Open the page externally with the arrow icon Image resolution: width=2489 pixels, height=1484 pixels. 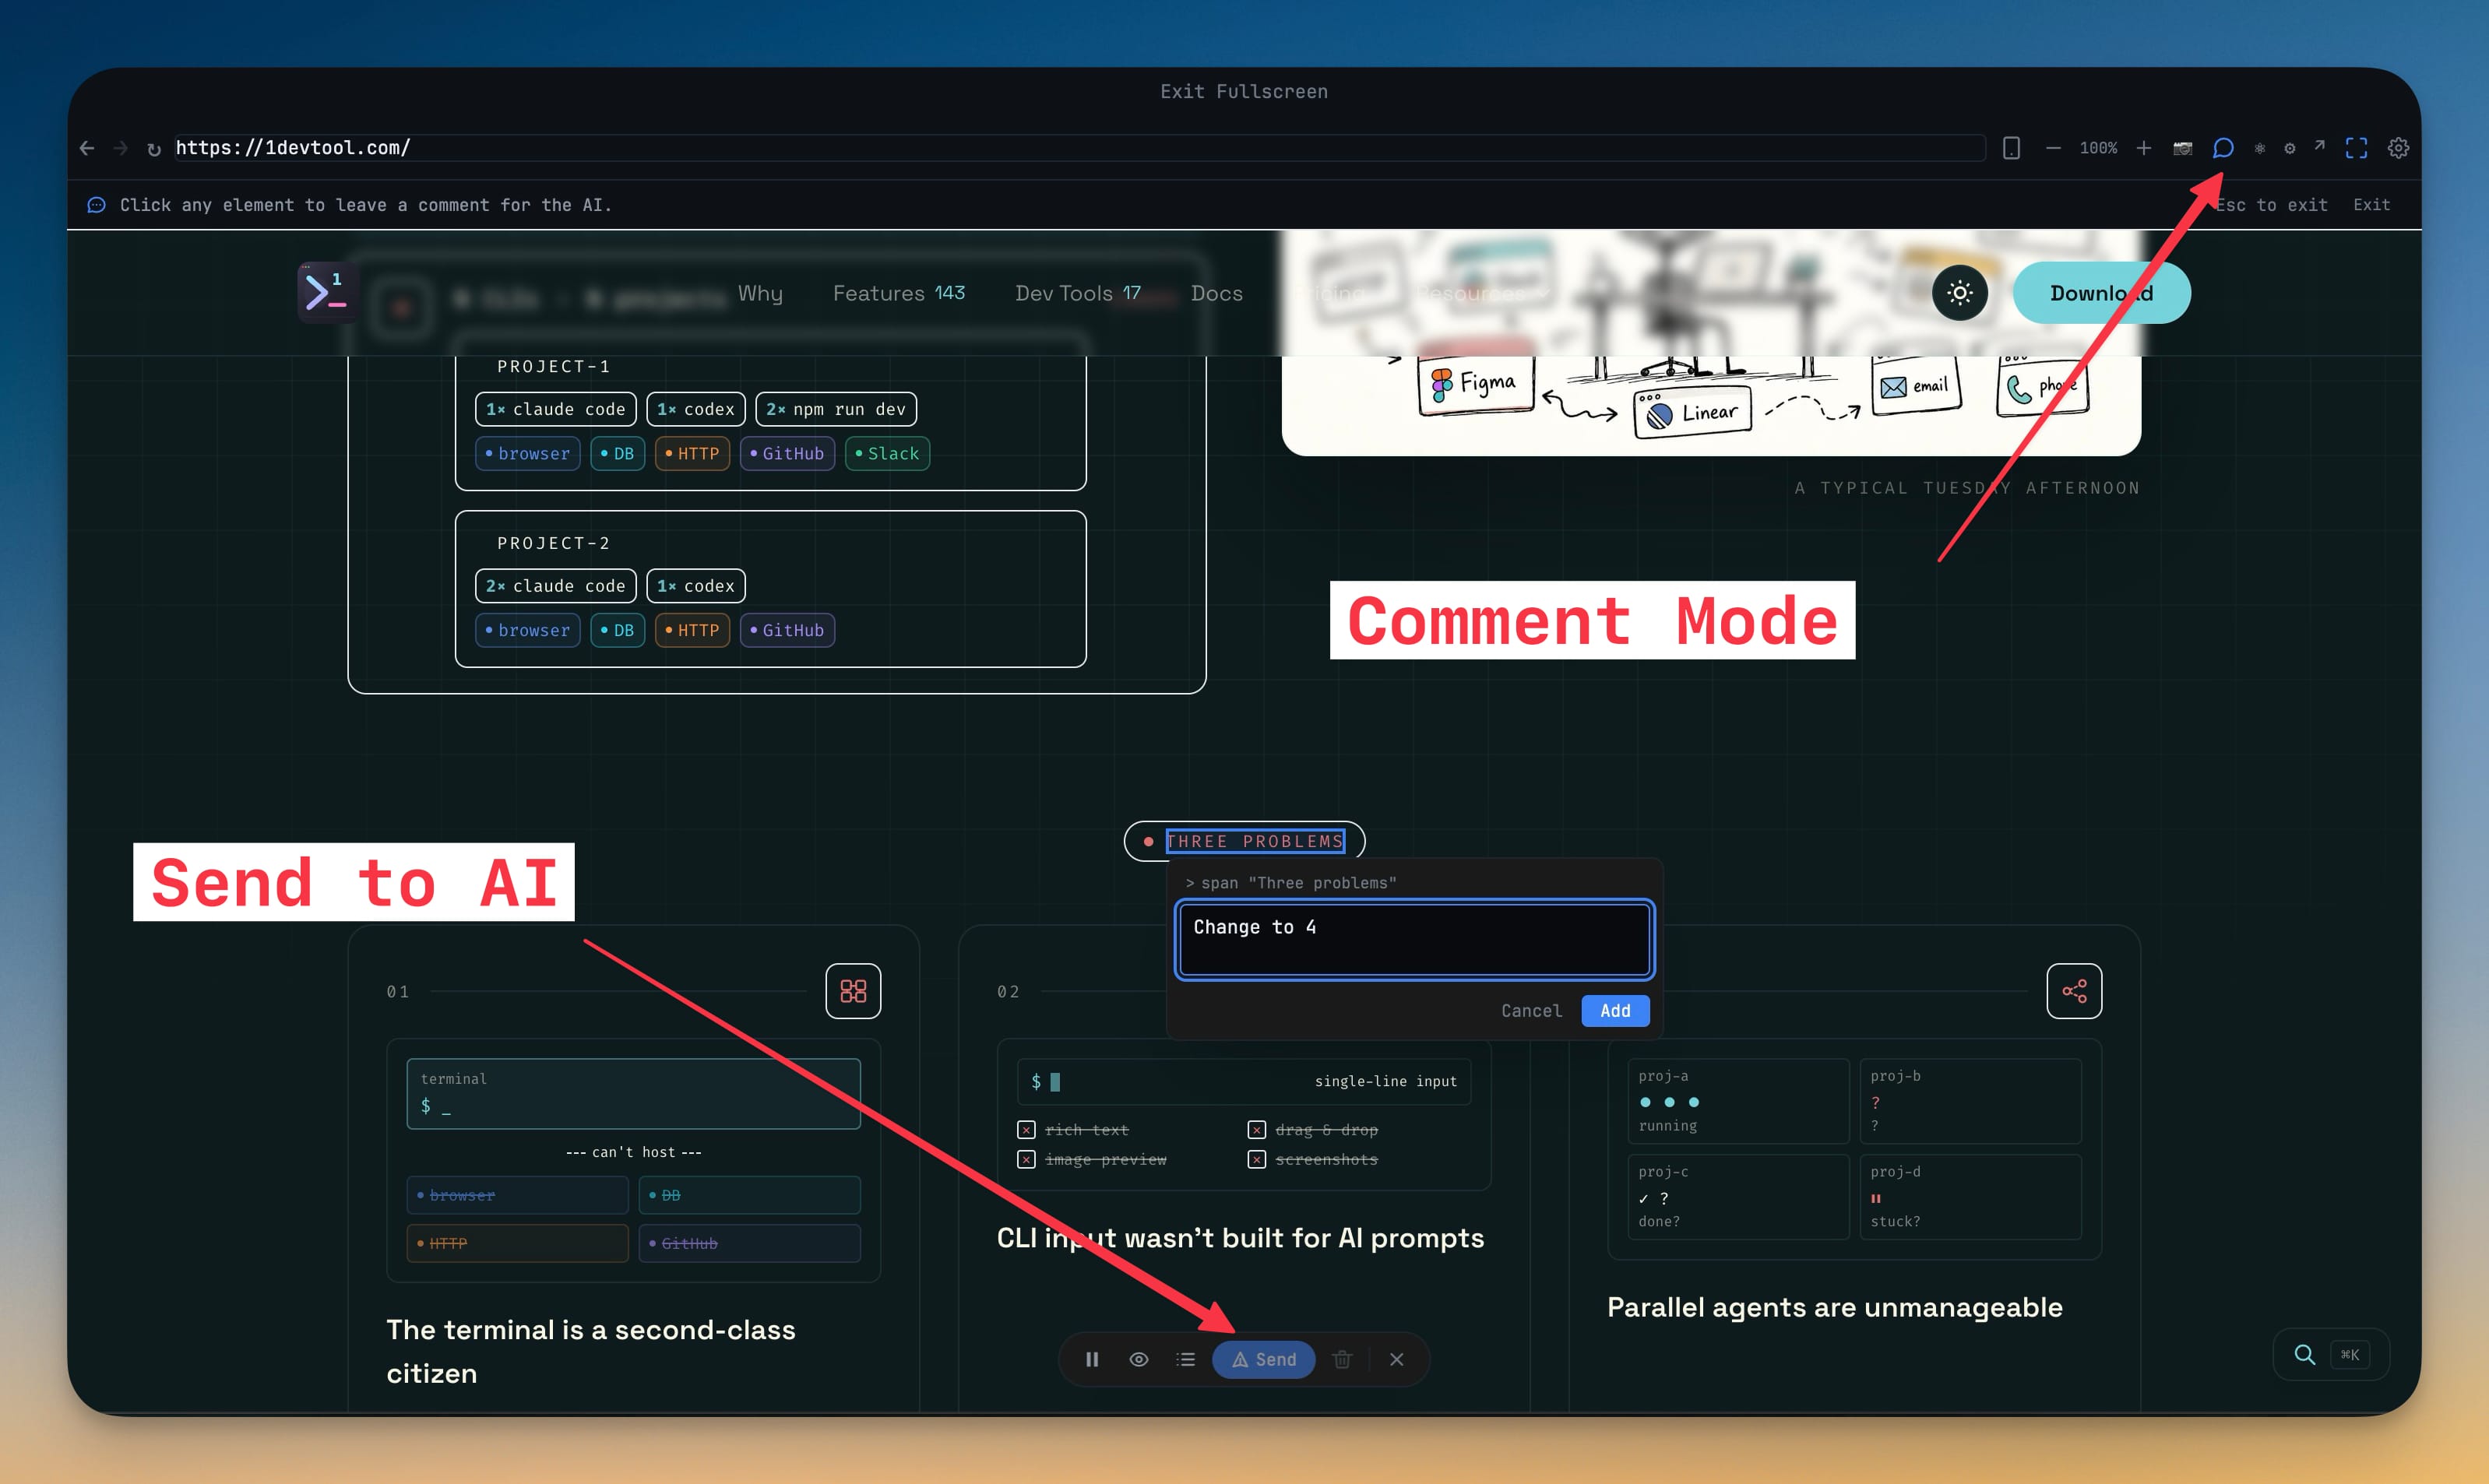(x=2319, y=147)
